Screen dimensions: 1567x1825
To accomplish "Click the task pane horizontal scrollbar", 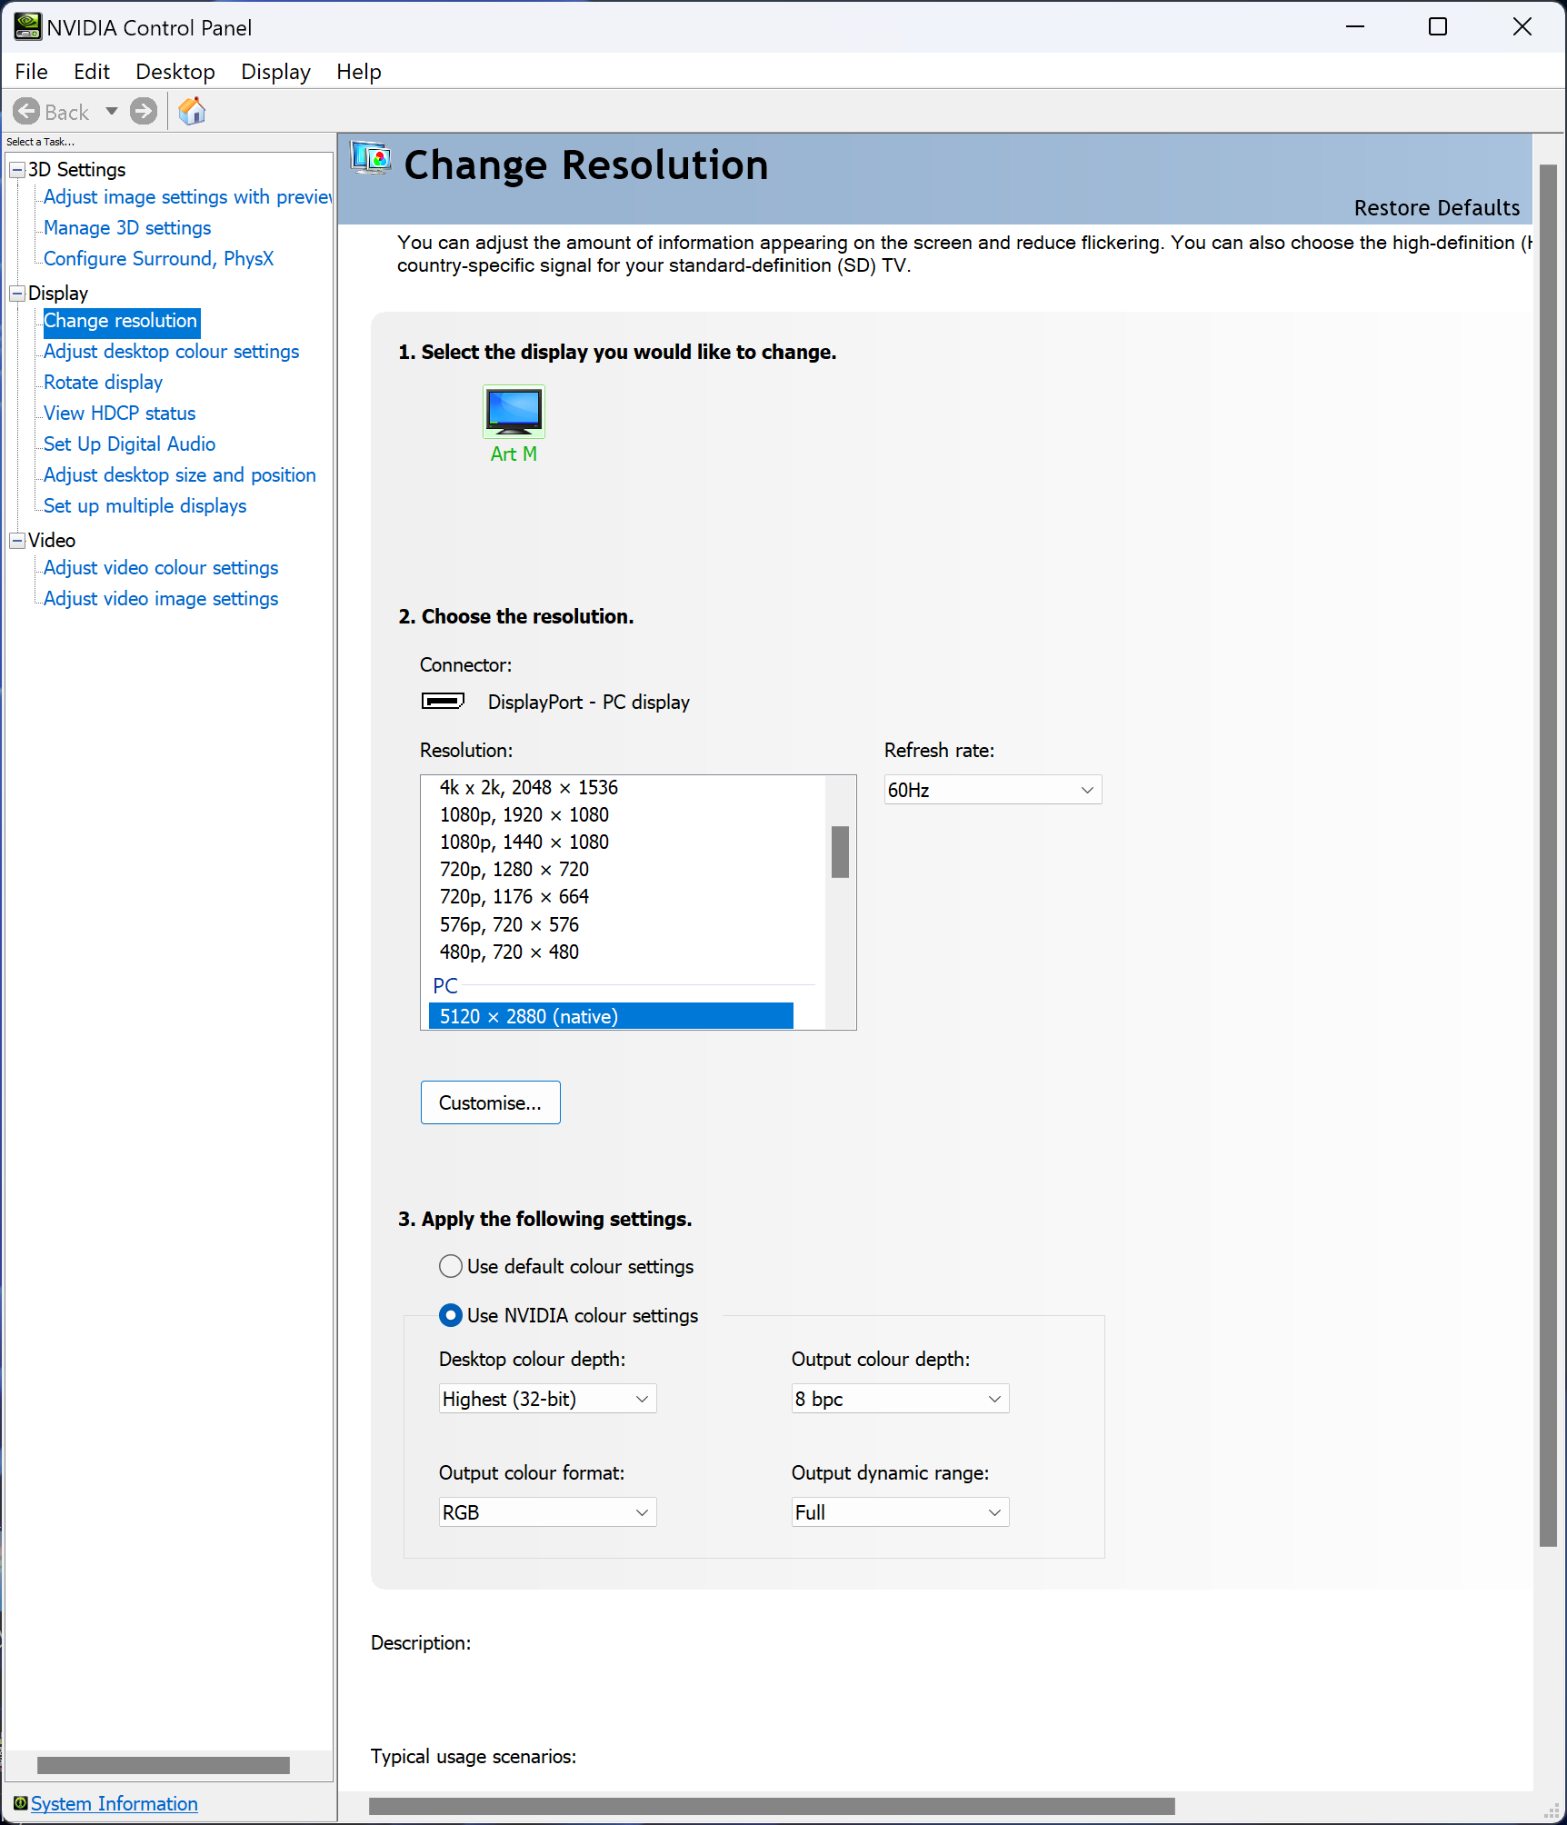I will coord(164,1765).
